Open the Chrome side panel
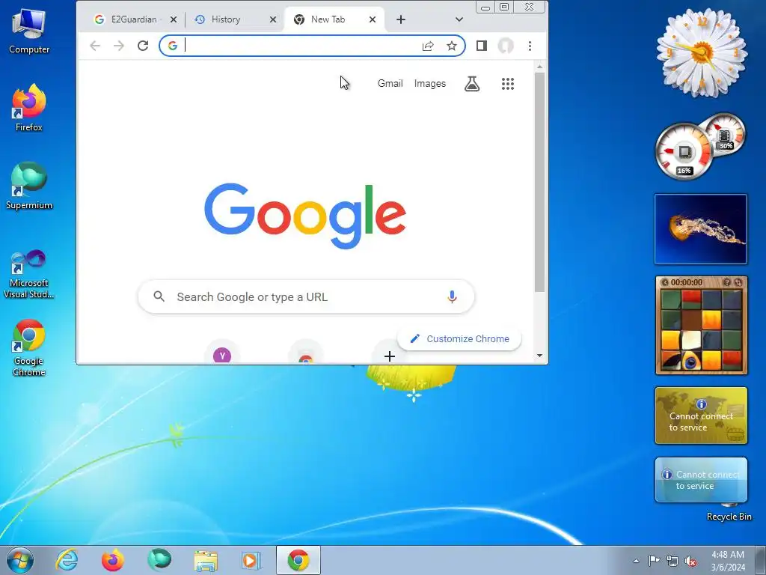 pos(482,46)
